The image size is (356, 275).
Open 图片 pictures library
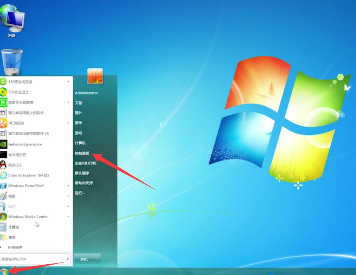click(x=79, y=113)
